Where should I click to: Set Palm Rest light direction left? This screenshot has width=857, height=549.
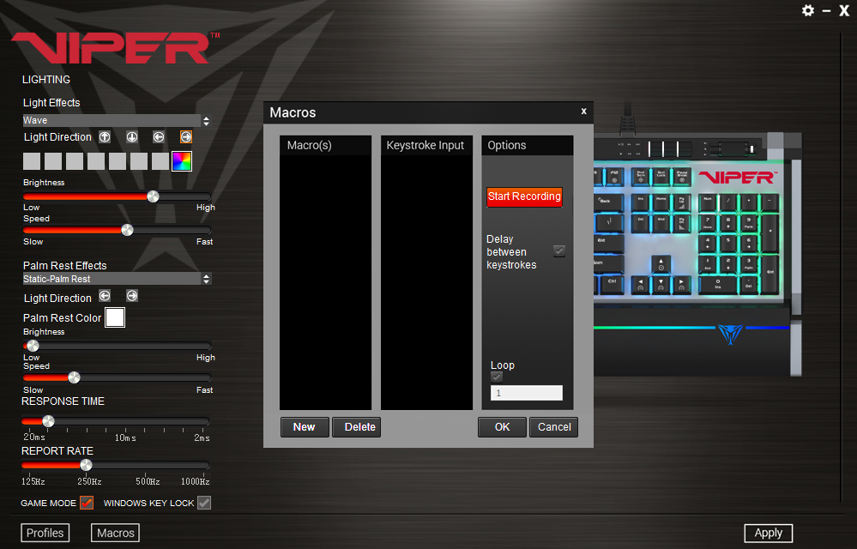click(x=105, y=296)
